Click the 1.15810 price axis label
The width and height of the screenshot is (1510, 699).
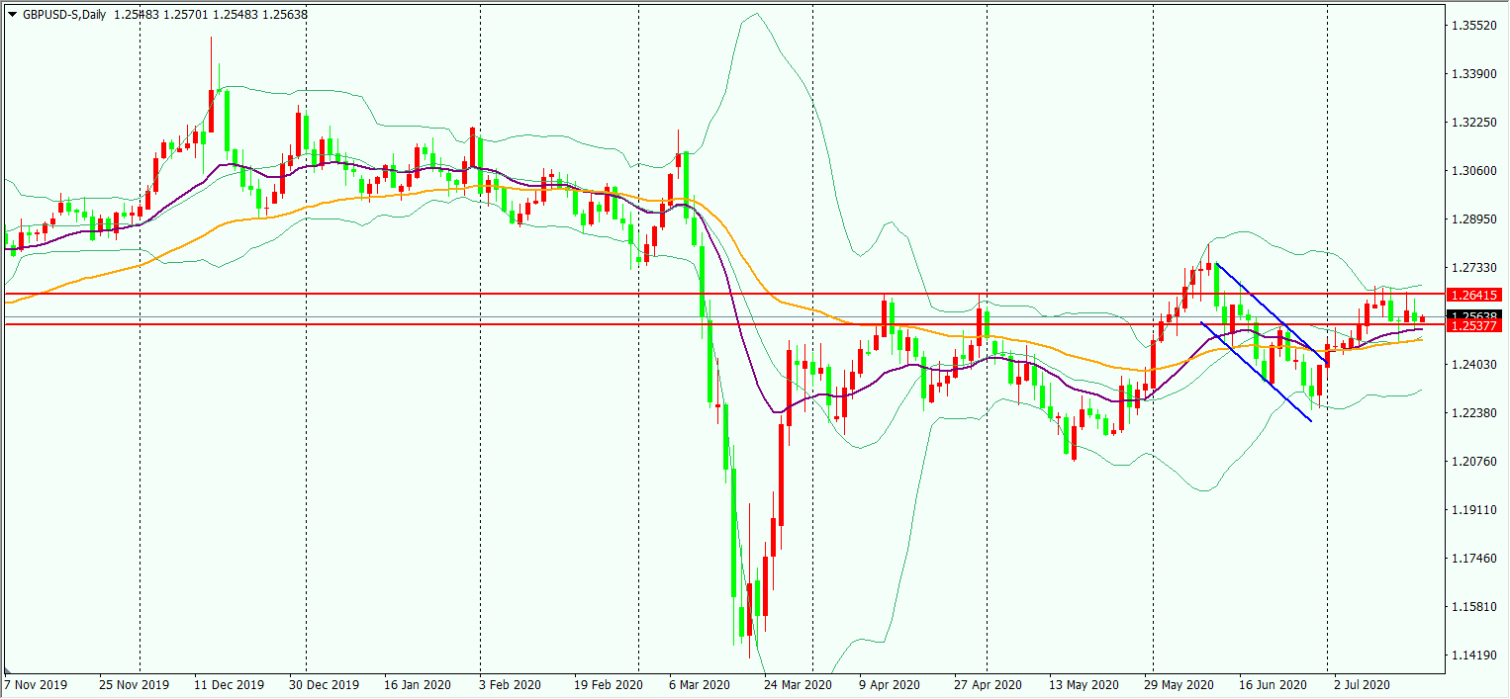(x=1473, y=607)
